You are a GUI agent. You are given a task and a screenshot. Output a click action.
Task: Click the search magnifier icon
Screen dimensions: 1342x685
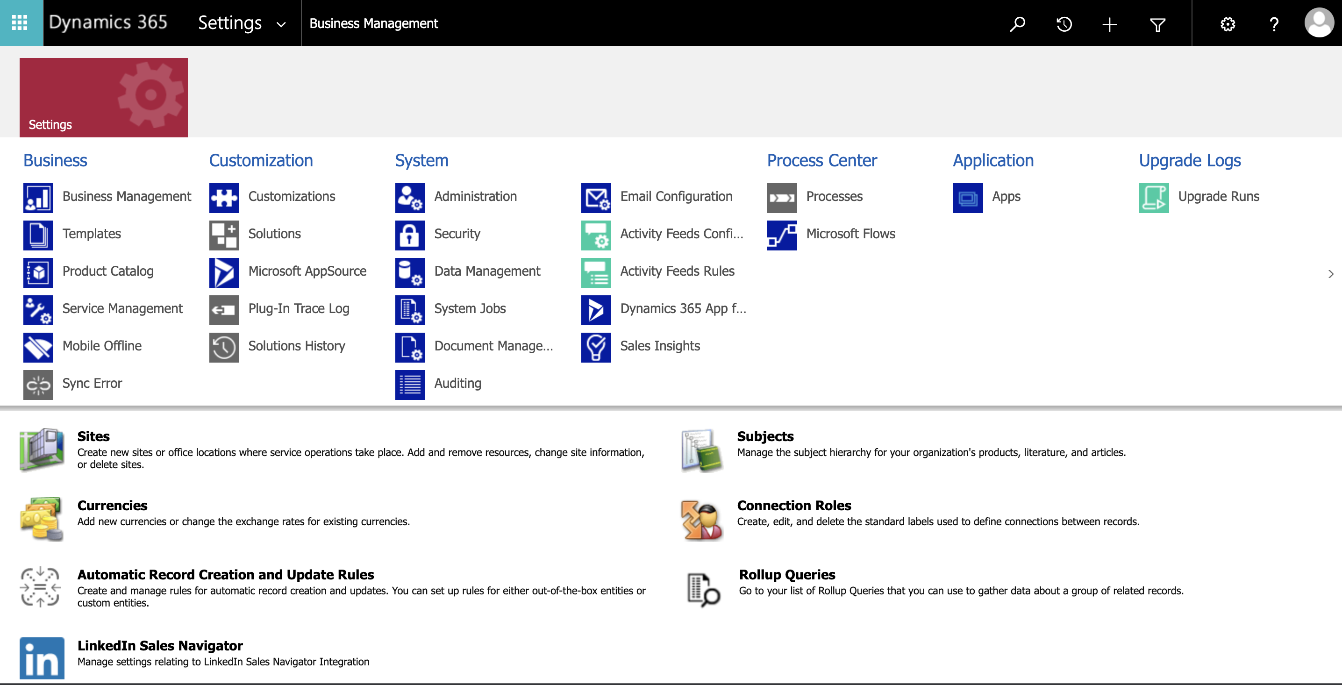pyautogui.click(x=1017, y=24)
